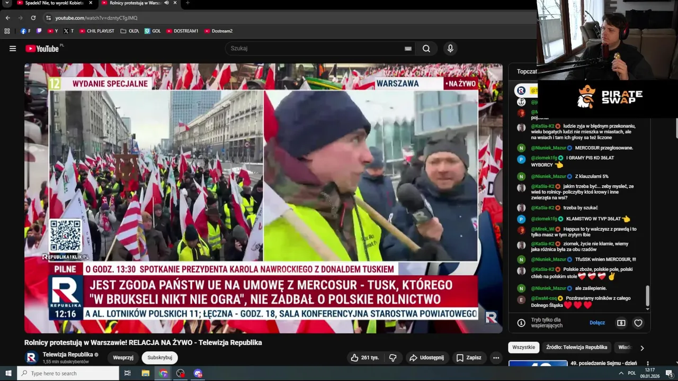Open the CHIL PLAYLIST bookmark
Screen dimensions: 678x381
pyautogui.click(x=96, y=31)
